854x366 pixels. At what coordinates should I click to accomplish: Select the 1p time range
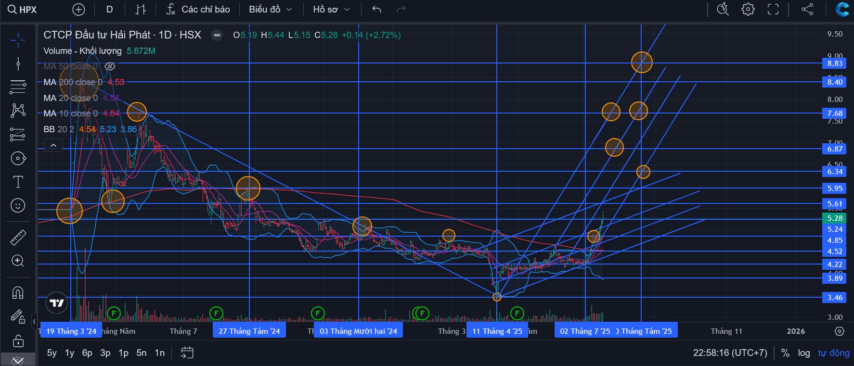click(x=124, y=353)
